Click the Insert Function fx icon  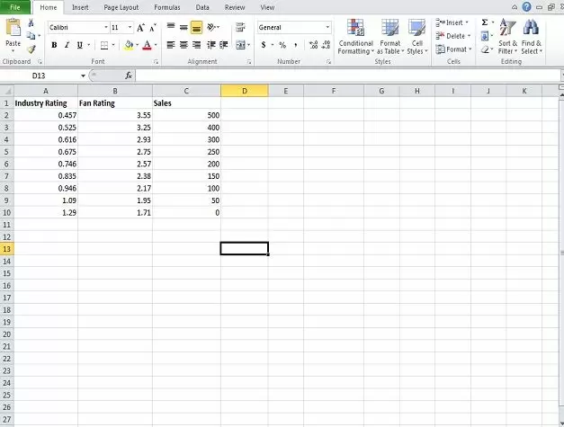click(x=129, y=76)
